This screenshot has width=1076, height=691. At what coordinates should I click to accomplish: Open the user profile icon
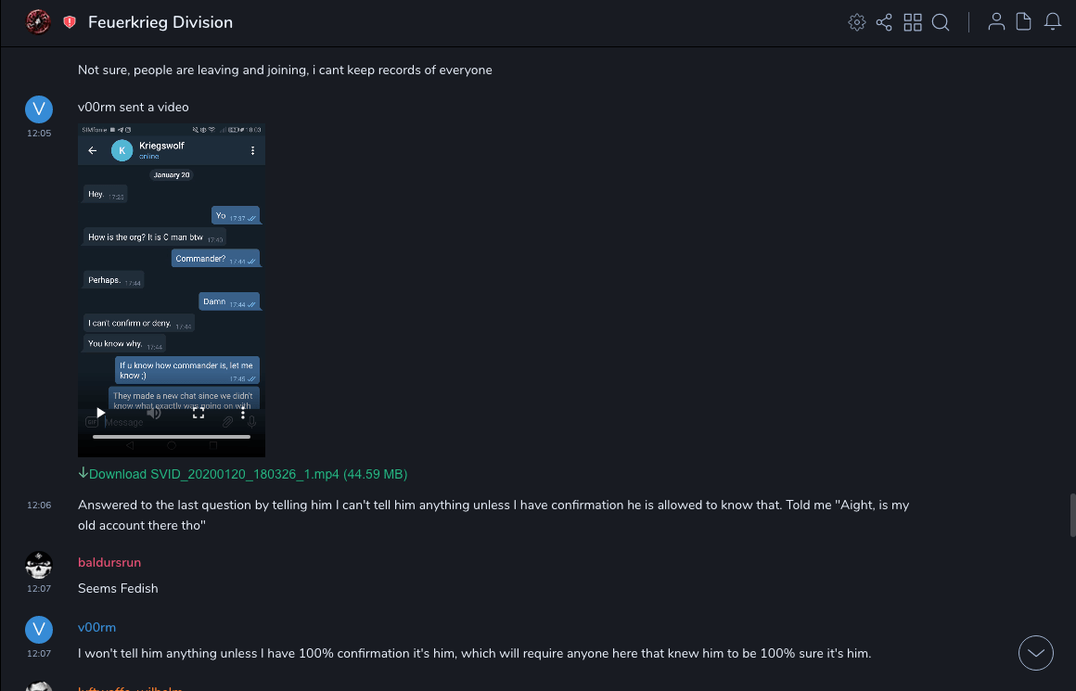tap(996, 22)
